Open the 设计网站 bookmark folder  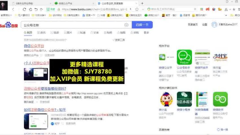55,15
